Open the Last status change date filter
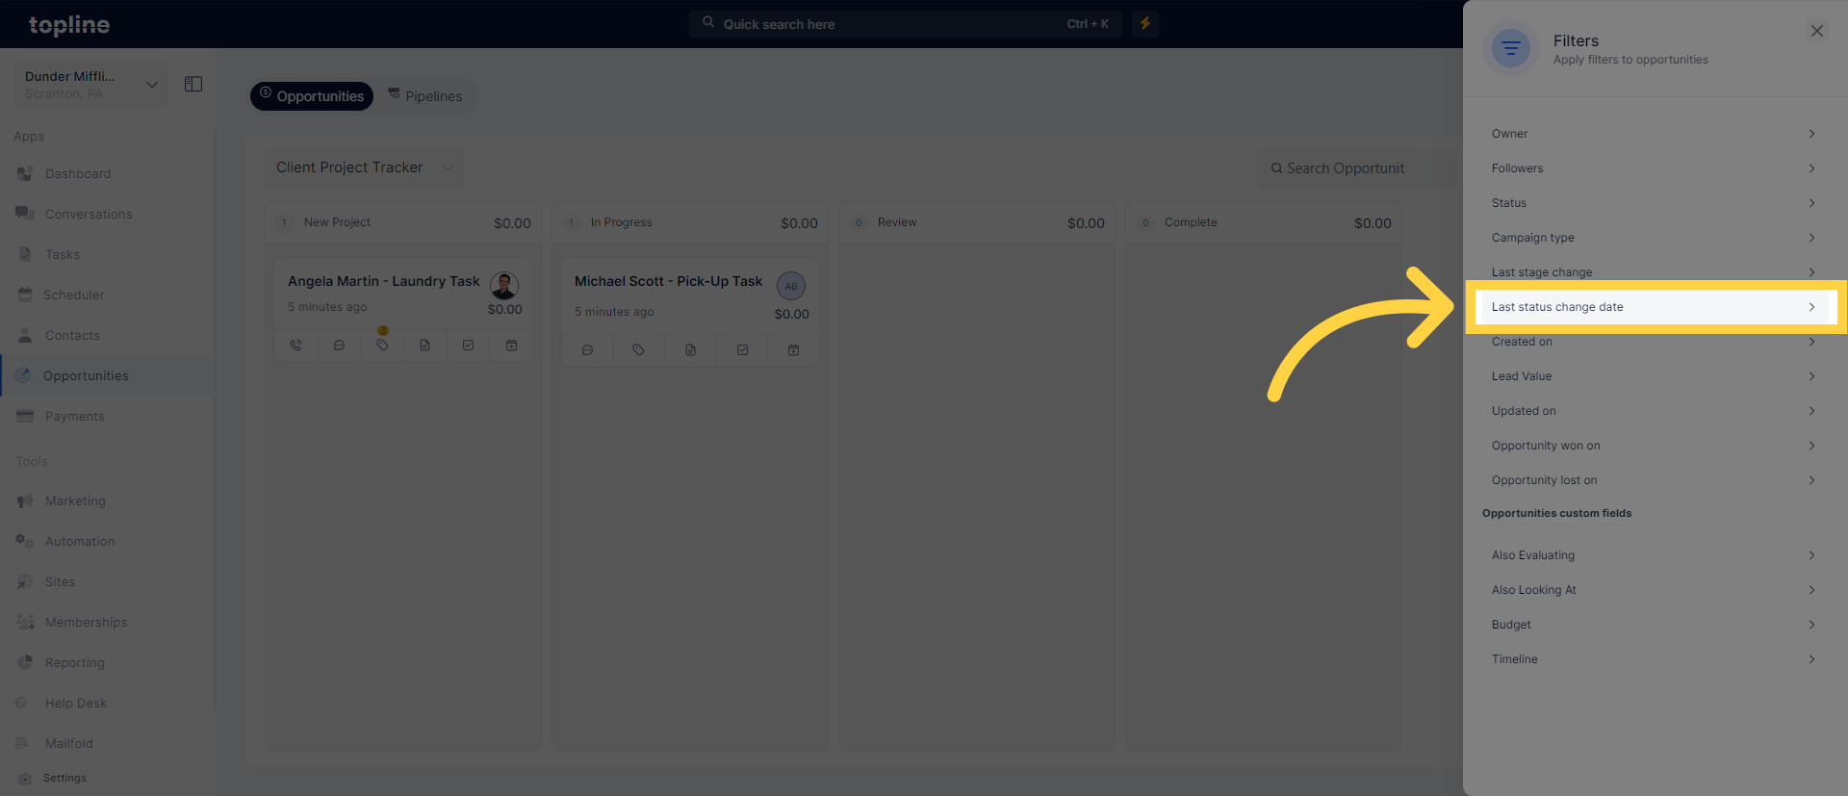 pyautogui.click(x=1654, y=307)
